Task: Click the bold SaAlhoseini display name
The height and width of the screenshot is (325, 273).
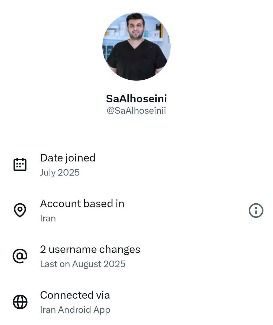Action: (x=136, y=99)
